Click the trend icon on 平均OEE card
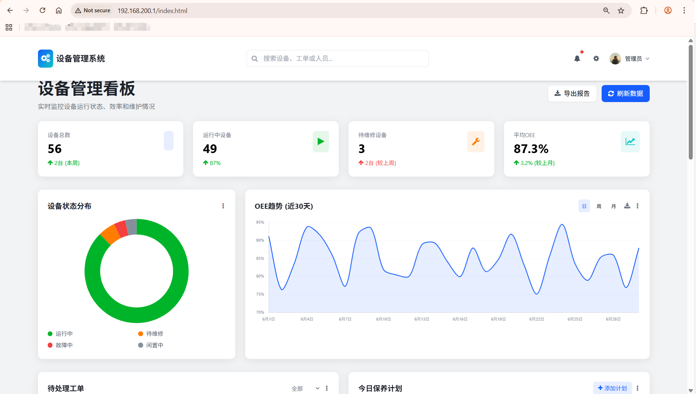 (x=630, y=141)
